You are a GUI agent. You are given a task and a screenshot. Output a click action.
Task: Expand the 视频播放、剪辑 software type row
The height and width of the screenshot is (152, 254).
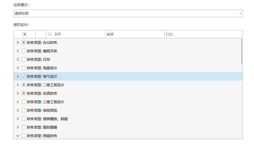pos(18,119)
